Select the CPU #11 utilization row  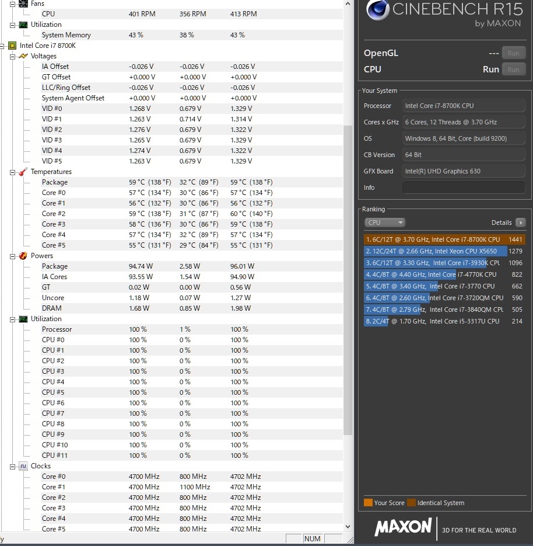(x=192, y=455)
